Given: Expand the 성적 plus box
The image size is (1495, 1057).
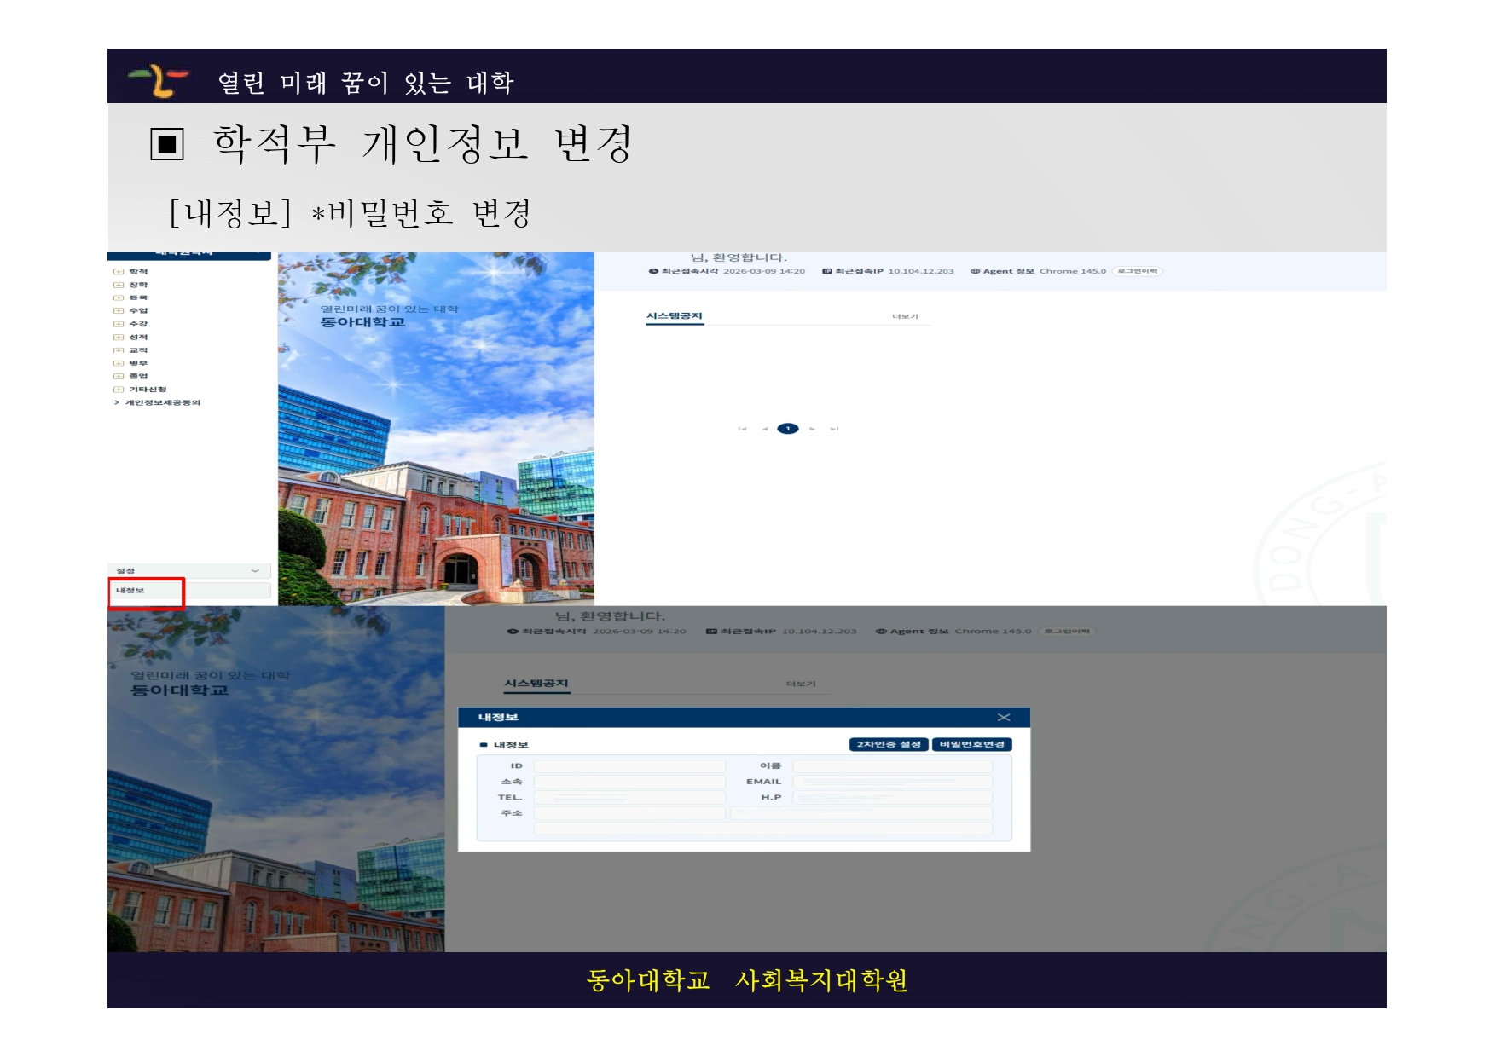Looking at the screenshot, I should [x=119, y=338].
